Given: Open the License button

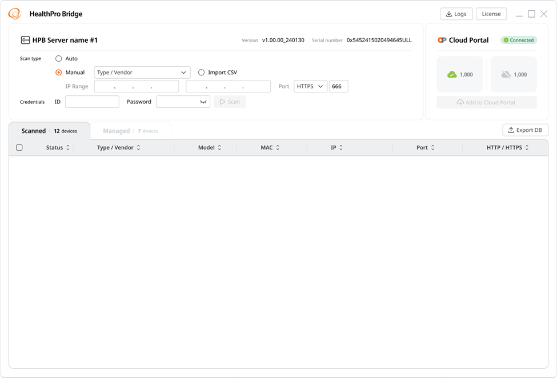Looking at the screenshot, I should pyautogui.click(x=491, y=14).
